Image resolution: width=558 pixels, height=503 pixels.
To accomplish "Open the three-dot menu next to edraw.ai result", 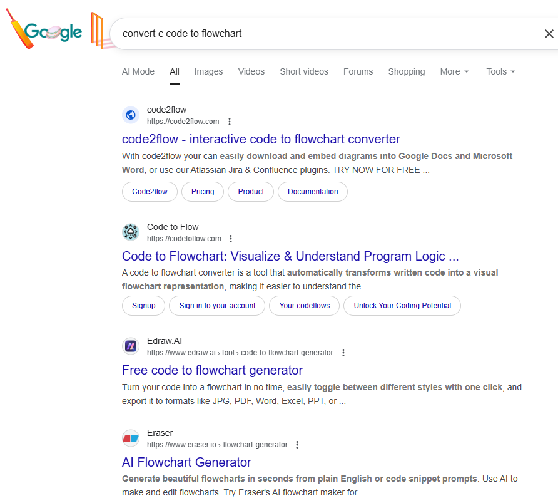I will (343, 352).
